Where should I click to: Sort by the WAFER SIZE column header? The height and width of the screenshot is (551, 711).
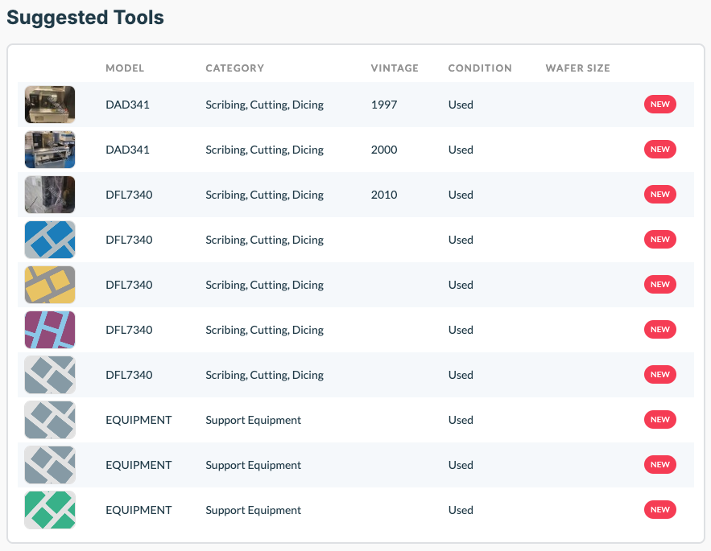coord(577,68)
